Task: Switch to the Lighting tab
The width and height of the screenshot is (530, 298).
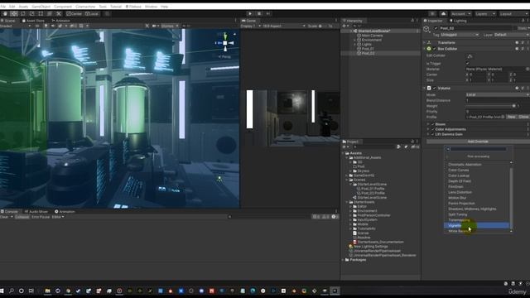Action: 458,21
